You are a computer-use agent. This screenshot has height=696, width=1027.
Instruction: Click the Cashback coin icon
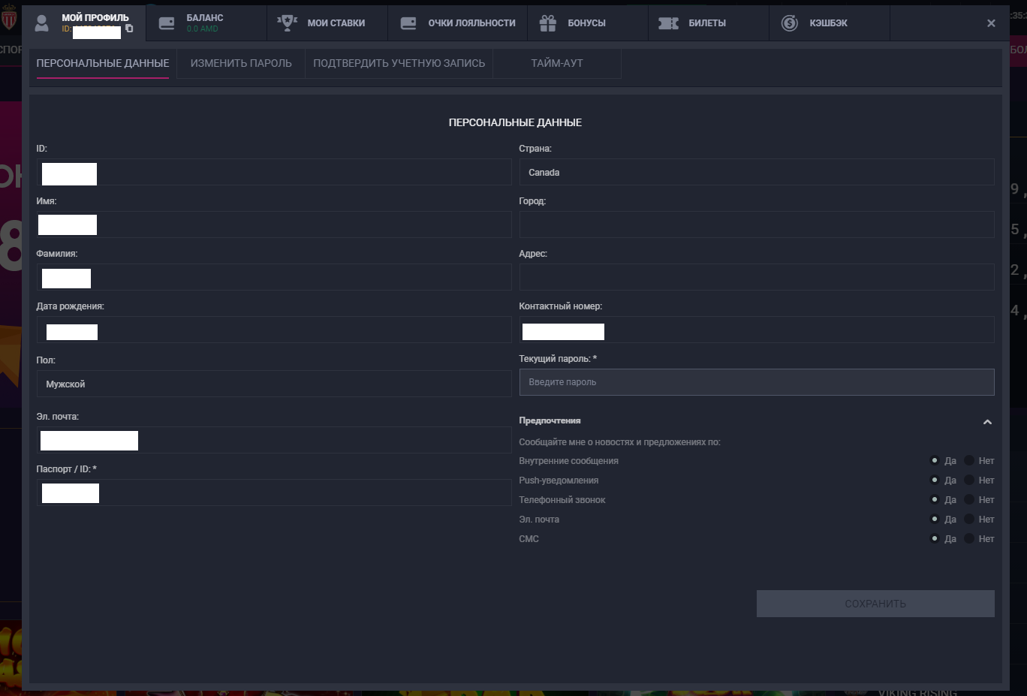790,23
